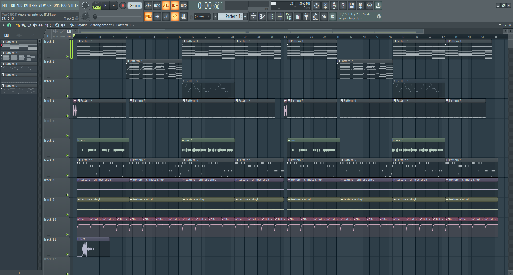
Task: Open the ADD menu
Action: [x=20, y=5]
